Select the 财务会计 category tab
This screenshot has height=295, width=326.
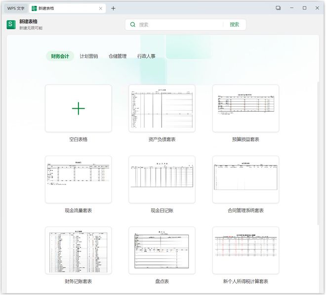click(x=60, y=56)
